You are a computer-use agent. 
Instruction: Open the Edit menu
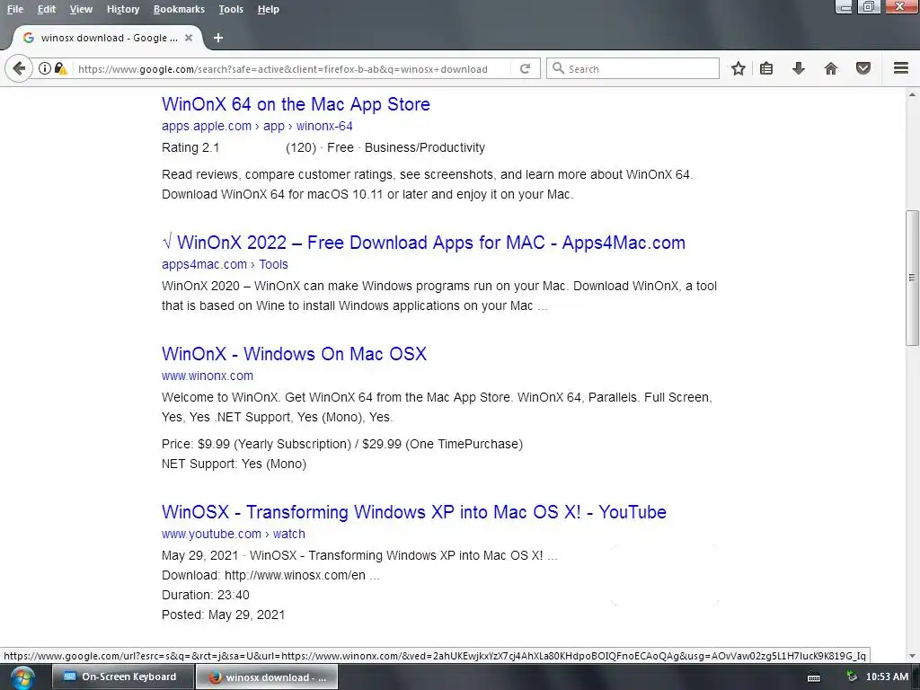tap(47, 9)
